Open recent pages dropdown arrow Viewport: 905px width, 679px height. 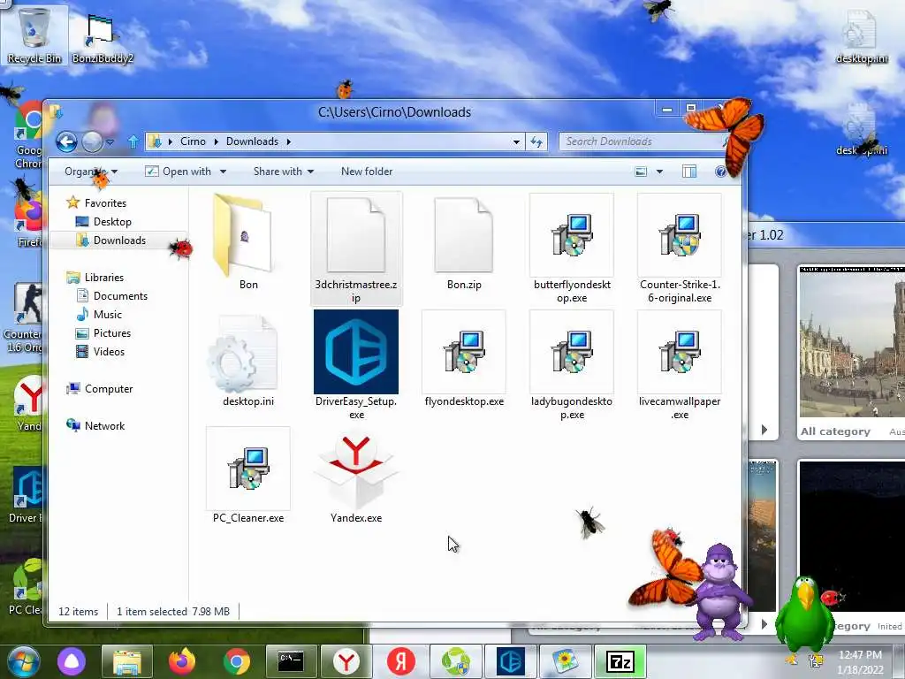(110, 141)
